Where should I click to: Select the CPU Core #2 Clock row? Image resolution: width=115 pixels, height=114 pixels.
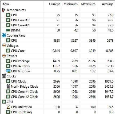pos(58,97)
